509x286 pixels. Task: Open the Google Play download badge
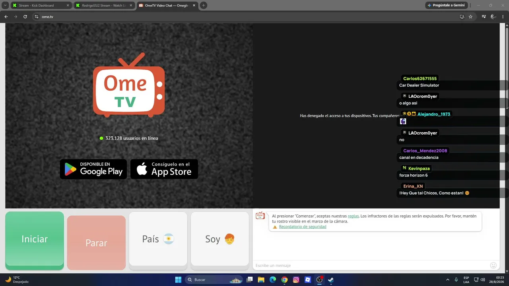point(93,169)
